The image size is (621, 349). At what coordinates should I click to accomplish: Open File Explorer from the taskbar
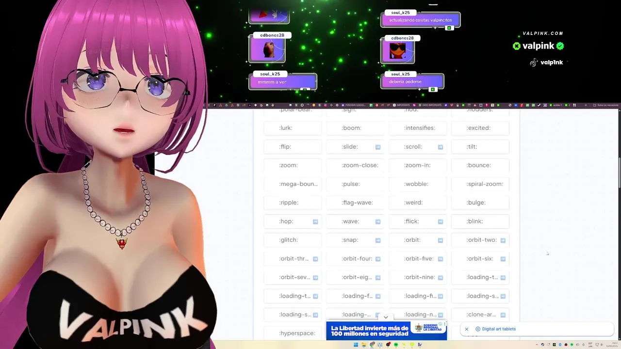tap(364, 345)
